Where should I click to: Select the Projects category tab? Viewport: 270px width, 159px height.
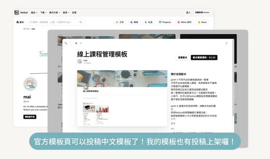click(x=165, y=22)
